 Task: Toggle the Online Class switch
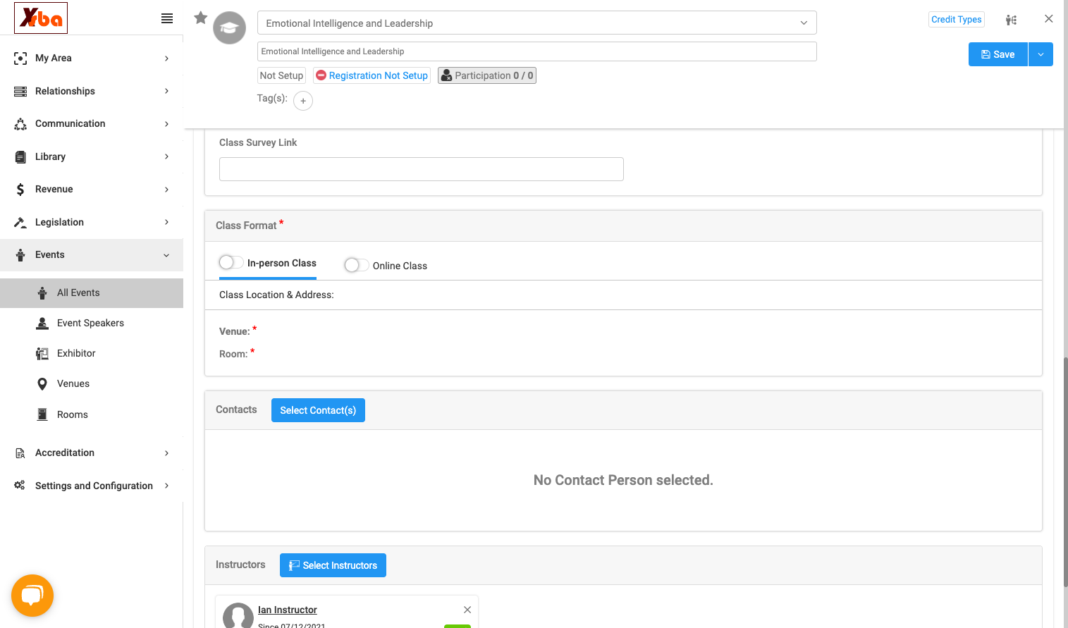pyautogui.click(x=357, y=266)
